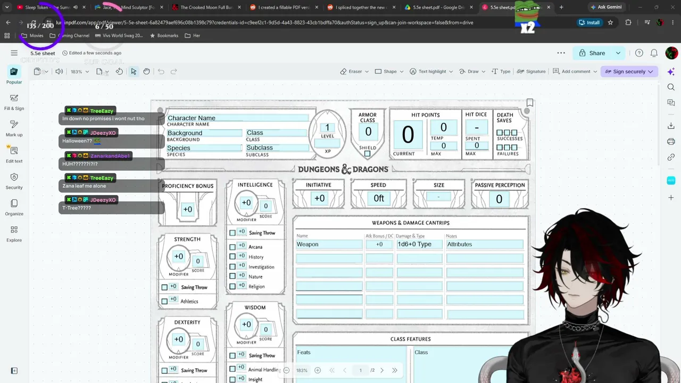Open the AI sparkle assistant

[x=671, y=72]
